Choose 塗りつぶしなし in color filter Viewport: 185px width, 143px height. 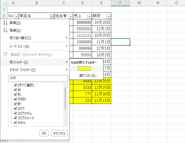coord(88,75)
